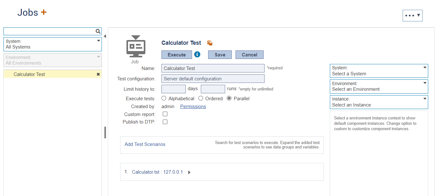Select the Ordered radio button
Screen dimensions: 438x196
point(201,98)
